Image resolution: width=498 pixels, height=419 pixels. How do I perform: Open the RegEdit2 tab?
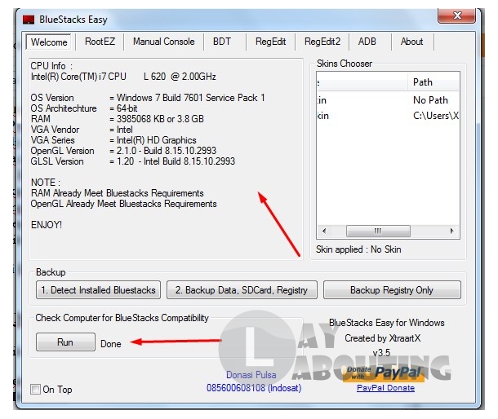pos(322,42)
